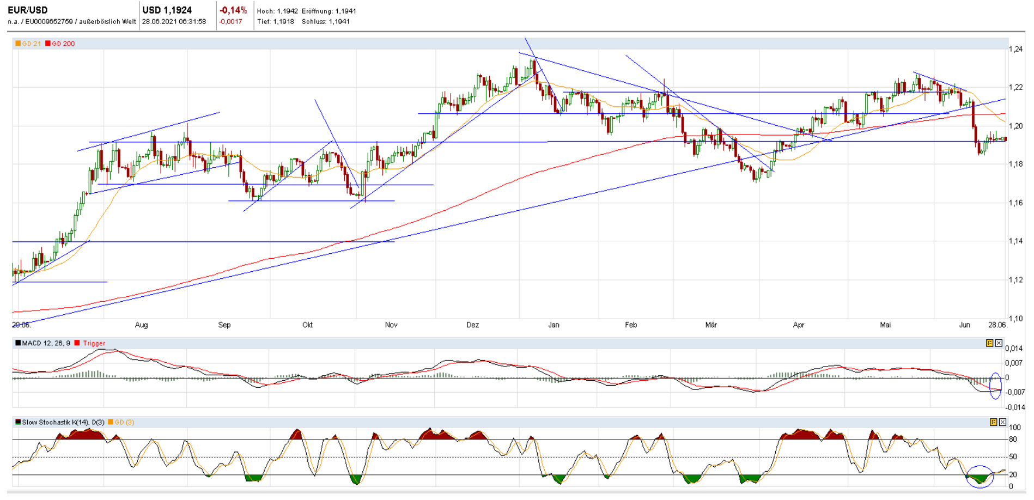Click the Slow Stochastik legend swatch

[x=18, y=422]
